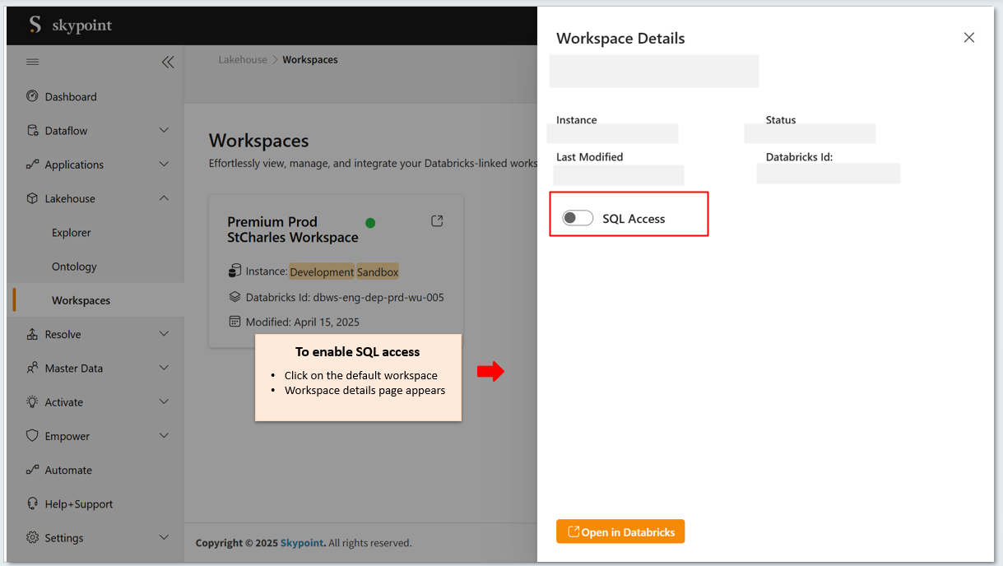Click the Help+Support headset icon
1003x566 pixels.
(32, 503)
